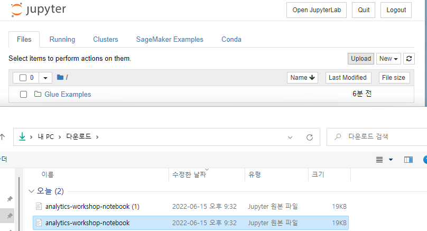Screen dimensions: 427x231
Task: Click the chevron after 다운로드 in the address bar
Action: pyautogui.click(x=97, y=137)
